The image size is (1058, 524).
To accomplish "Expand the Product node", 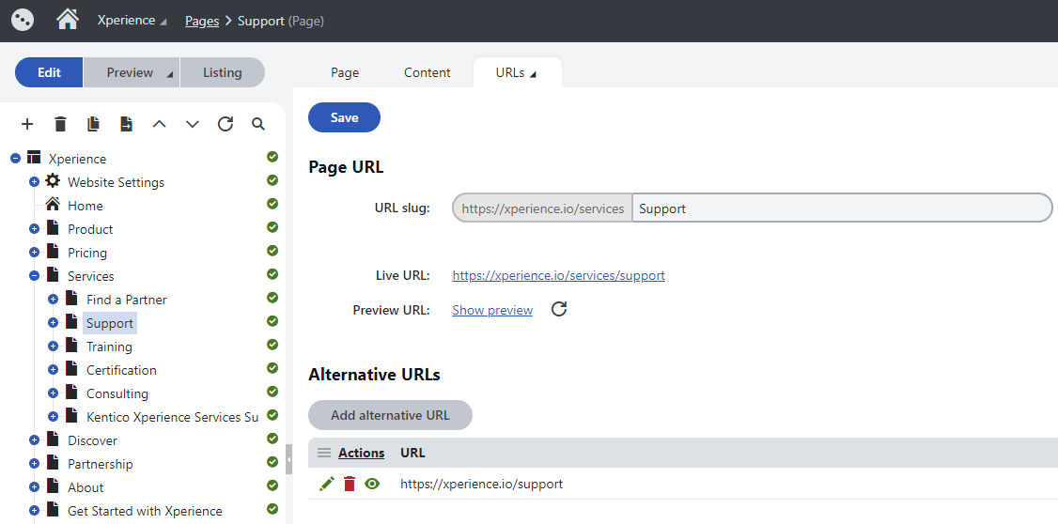I will 35,228.
